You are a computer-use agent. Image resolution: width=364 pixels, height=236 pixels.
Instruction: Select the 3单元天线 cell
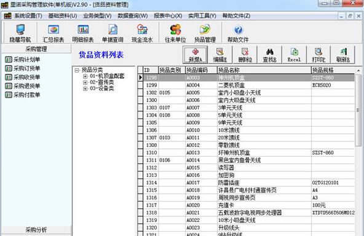264,108
